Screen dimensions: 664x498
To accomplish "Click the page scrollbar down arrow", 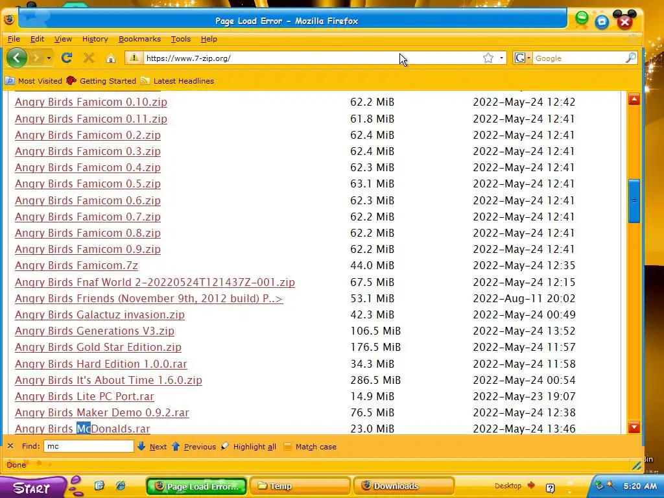I will (x=634, y=427).
